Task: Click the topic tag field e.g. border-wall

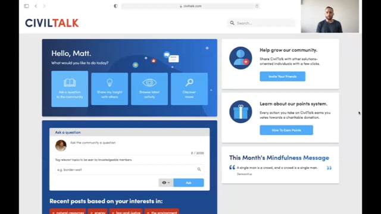Action: coord(130,169)
